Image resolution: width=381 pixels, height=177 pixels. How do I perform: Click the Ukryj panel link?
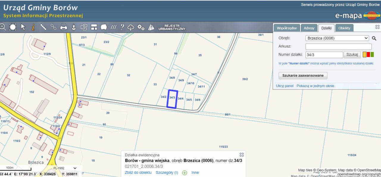click(285, 86)
